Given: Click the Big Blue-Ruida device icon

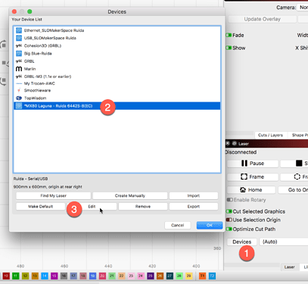Looking at the screenshot, I should (x=19, y=54).
